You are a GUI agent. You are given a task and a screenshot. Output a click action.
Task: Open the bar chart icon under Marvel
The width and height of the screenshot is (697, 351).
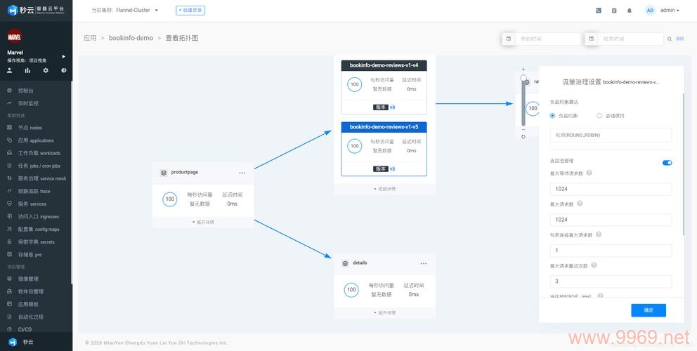pos(27,70)
